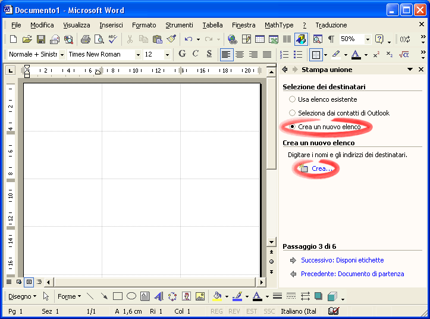Click the 'Crea...' link
Viewport: 430px width, 319px height.
[x=322, y=168]
